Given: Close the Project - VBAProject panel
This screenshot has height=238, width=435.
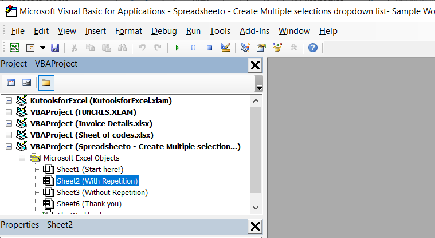Looking at the screenshot, I should (255, 65).
